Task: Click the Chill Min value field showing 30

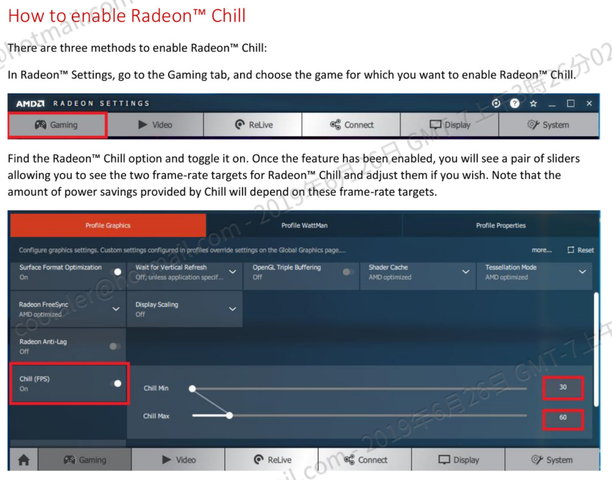Action: (563, 387)
